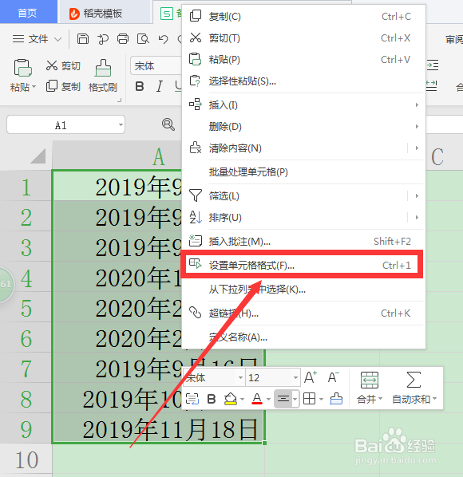This screenshot has height=477, width=463.
Task: Click the zoom magnifier beside name box
Action: point(168,124)
